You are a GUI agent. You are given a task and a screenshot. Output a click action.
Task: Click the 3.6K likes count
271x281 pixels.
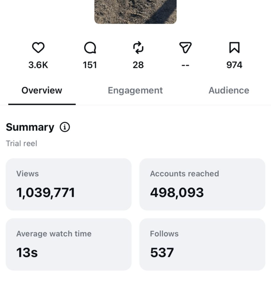(38, 65)
